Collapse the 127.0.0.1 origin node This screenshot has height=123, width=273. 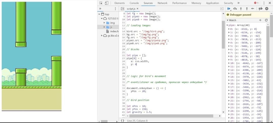[102, 18]
